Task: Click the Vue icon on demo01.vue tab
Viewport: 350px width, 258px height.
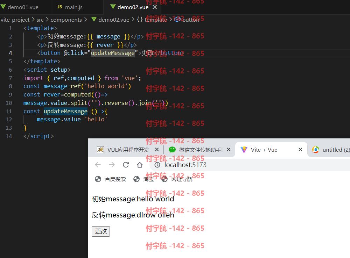Action: click(x=3, y=7)
